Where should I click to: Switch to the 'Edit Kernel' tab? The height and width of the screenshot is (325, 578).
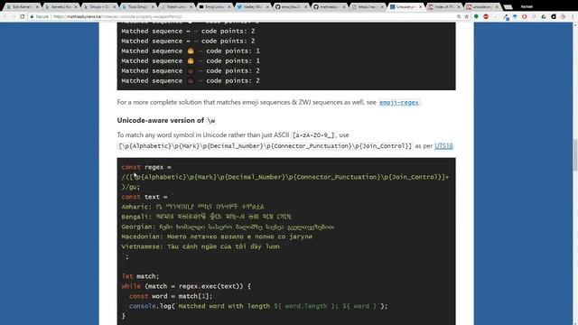coord(22,6)
